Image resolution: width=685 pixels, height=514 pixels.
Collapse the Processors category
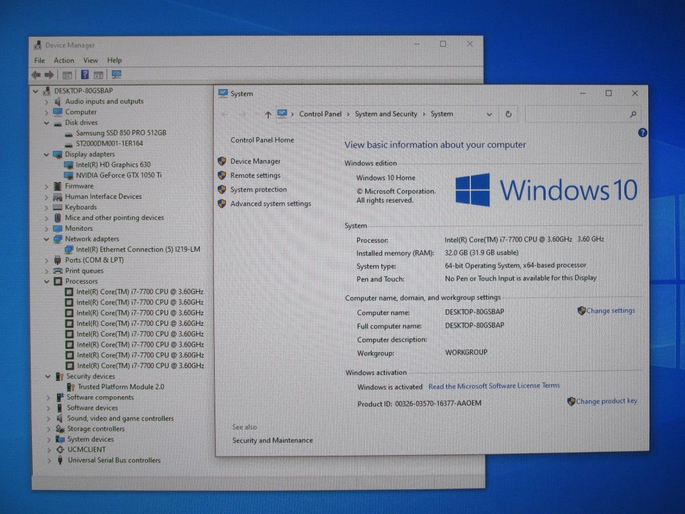click(x=47, y=282)
